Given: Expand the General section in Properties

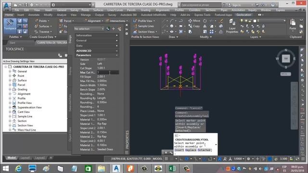Looking at the screenshot, I should pyautogui.click(x=97, y=40).
